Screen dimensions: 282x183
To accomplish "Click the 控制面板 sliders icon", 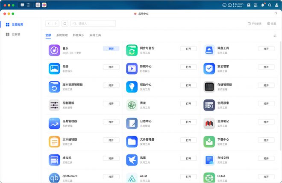I will point(54,105).
